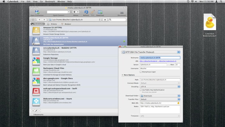225x127 pixels.
Task: Switch to the History tab
Action: click(52, 24)
